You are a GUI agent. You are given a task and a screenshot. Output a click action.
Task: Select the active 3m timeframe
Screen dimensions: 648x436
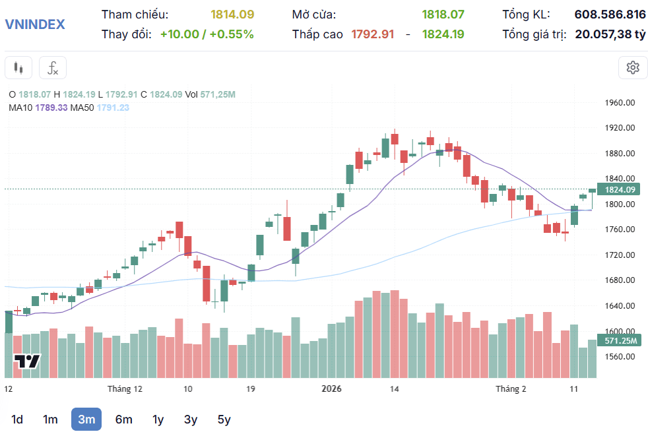tap(86, 420)
